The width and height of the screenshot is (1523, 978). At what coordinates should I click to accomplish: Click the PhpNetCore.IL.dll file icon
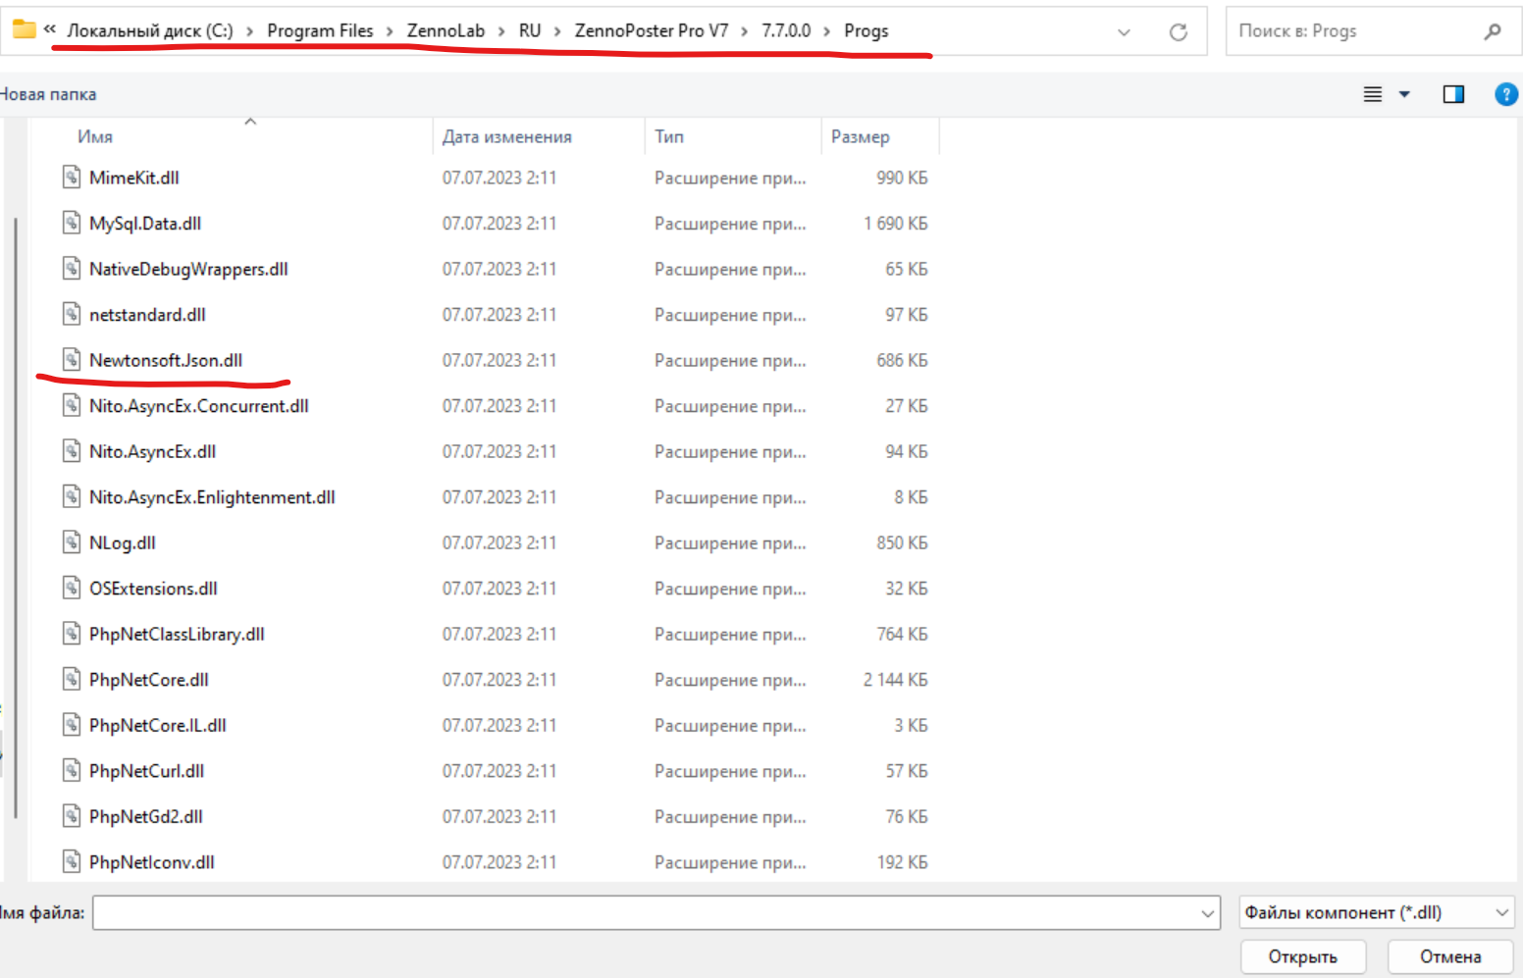(x=72, y=725)
